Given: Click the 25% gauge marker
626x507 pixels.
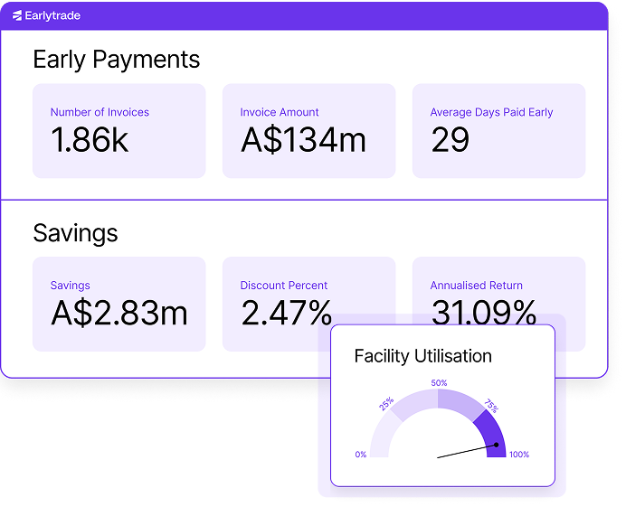Looking at the screenshot, I should click(x=387, y=405).
